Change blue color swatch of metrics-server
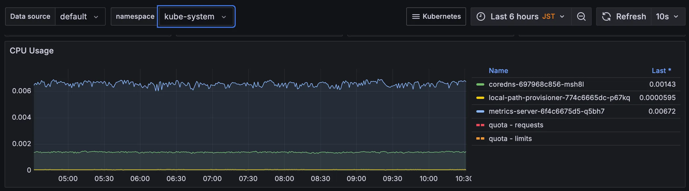 click(480, 111)
